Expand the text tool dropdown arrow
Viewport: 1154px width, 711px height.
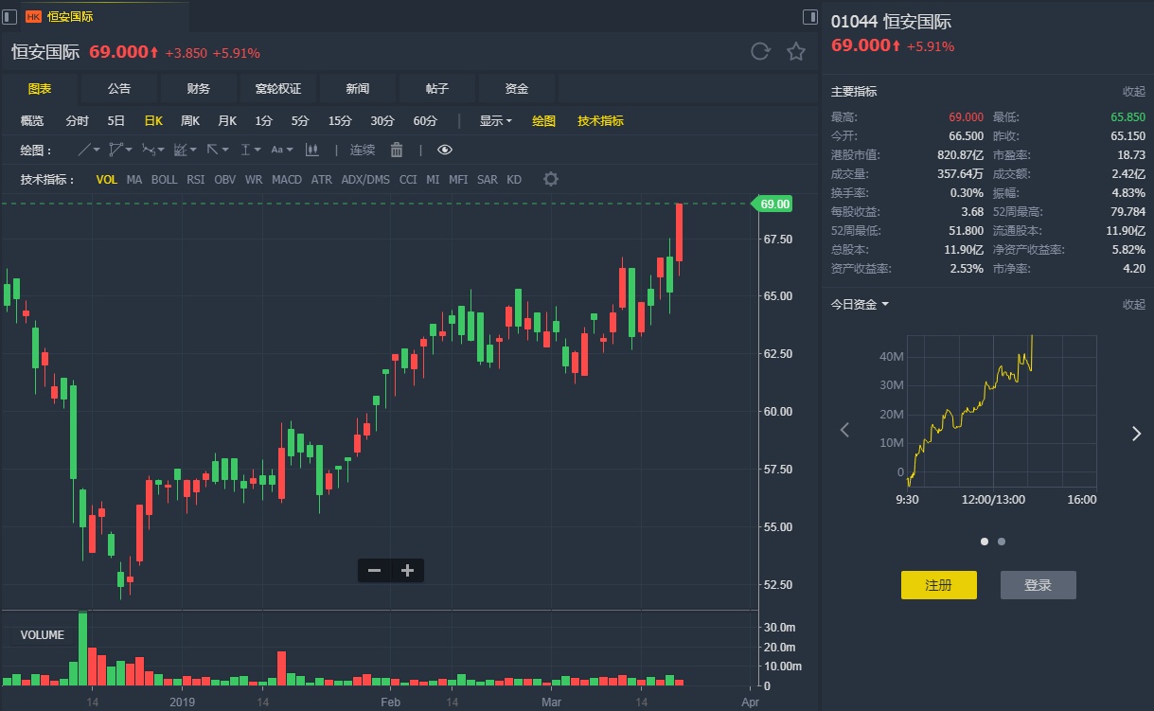pos(291,150)
